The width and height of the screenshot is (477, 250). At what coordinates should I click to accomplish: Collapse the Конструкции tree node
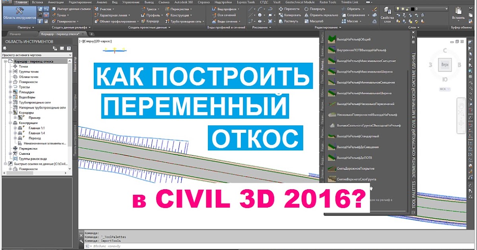pos(11,123)
